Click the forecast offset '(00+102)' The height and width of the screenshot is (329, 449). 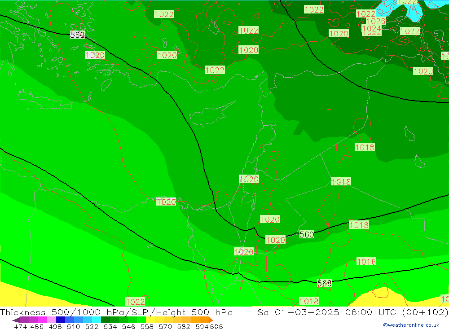(425, 312)
